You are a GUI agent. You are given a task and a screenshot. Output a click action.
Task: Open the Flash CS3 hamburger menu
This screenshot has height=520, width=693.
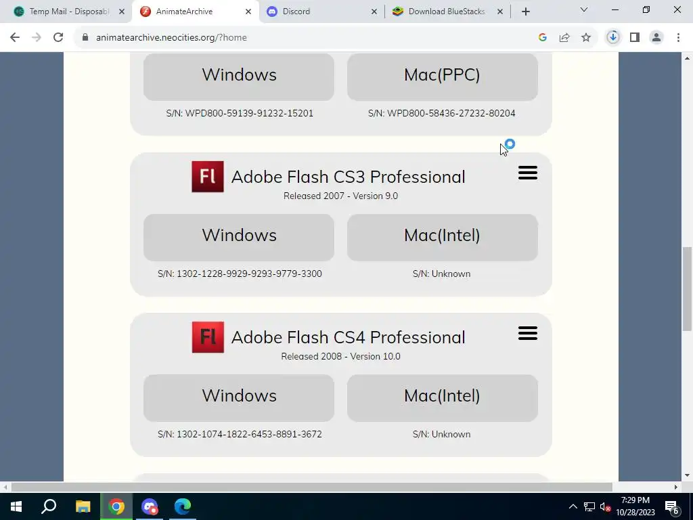point(528,173)
